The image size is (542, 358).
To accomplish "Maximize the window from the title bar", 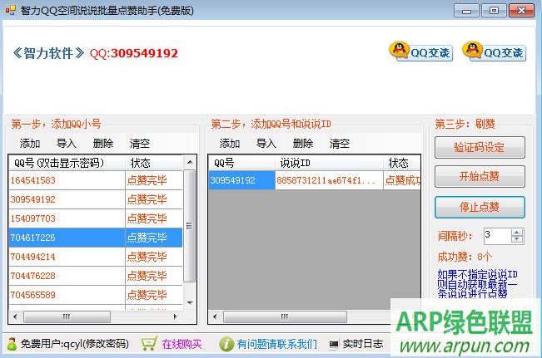I will (494, 11).
